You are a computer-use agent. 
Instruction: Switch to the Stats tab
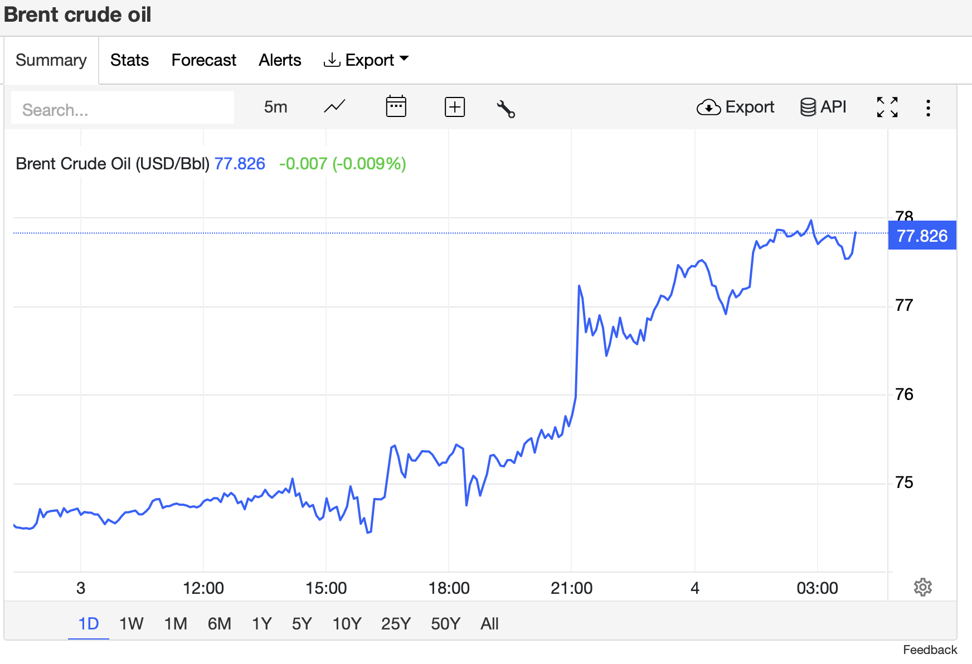[x=129, y=60]
